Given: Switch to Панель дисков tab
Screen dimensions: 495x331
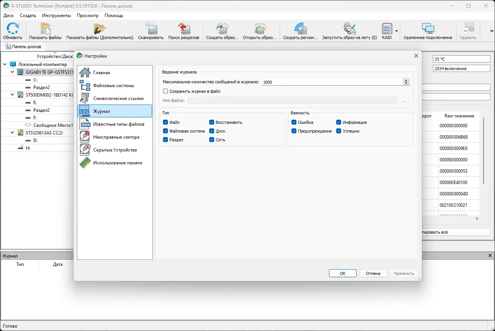Looking at the screenshot, I should pyautogui.click(x=23, y=47).
